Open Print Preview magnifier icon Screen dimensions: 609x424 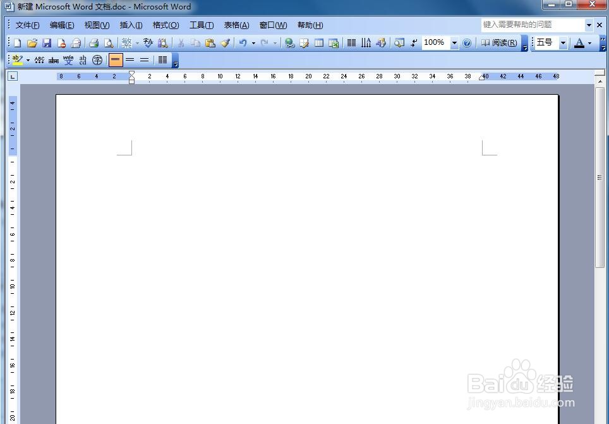coord(109,43)
